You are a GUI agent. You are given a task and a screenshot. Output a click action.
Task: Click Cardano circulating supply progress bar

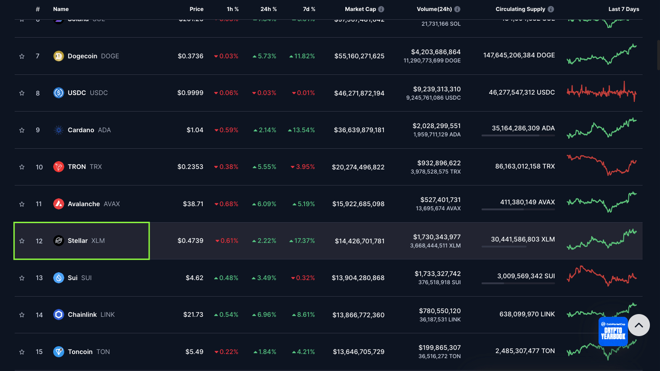pos(518,135)
